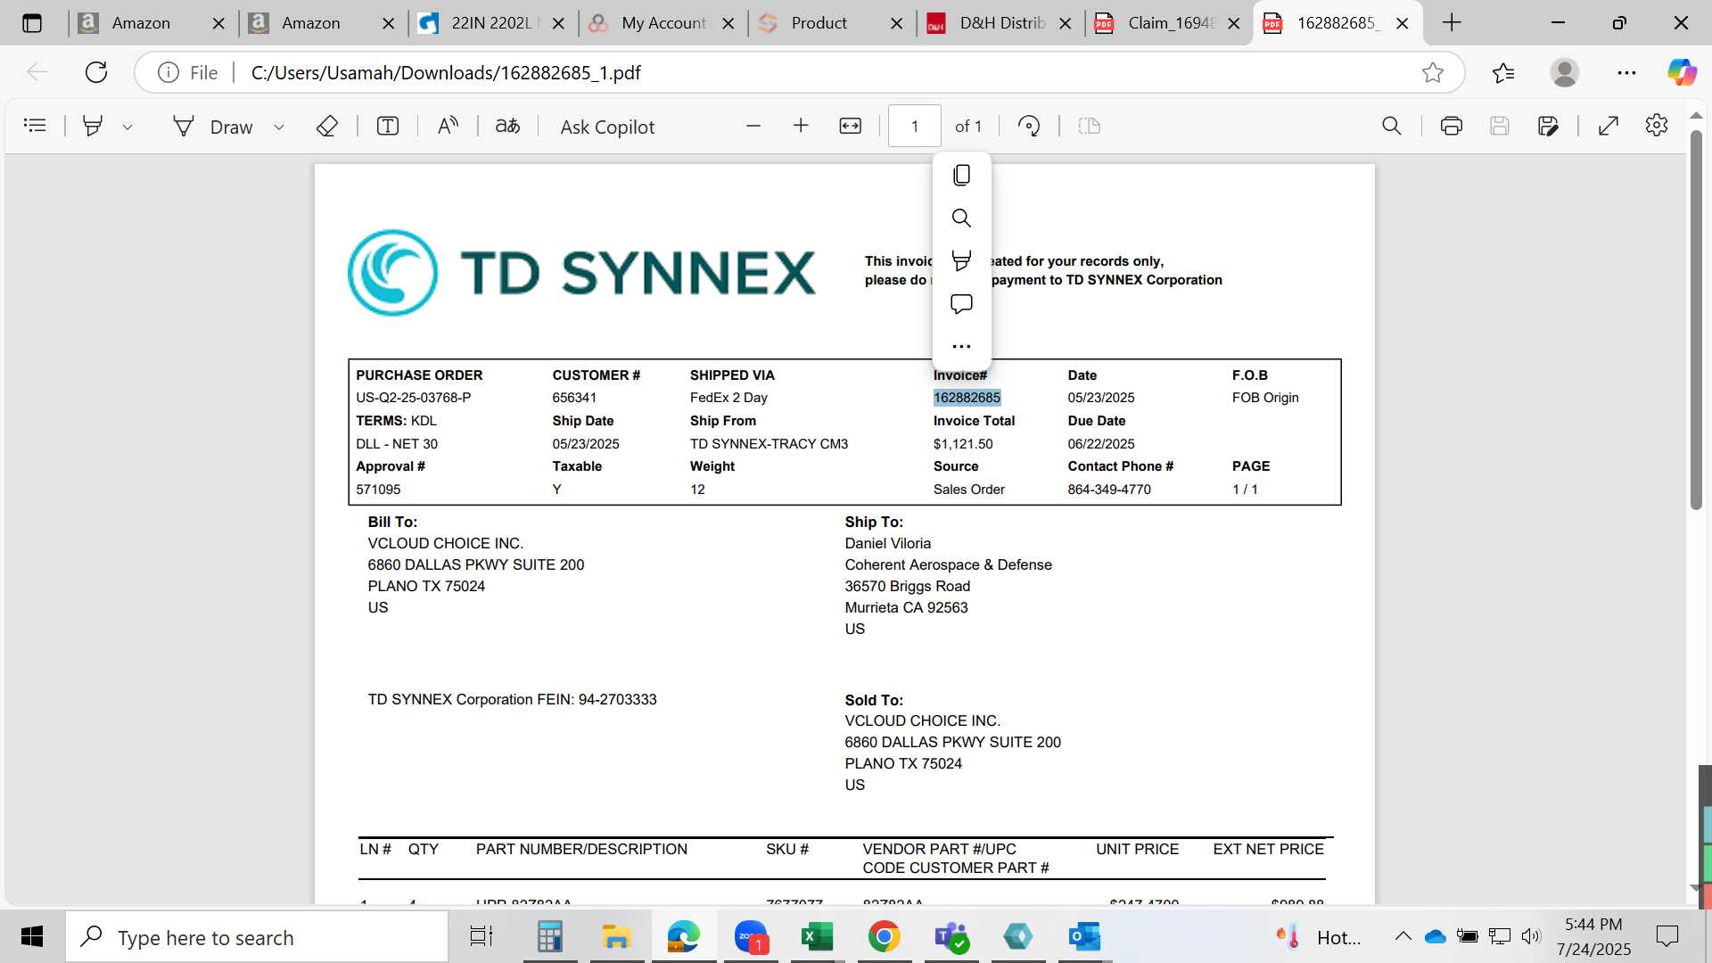Switch to the first Amazon tab

141,23
